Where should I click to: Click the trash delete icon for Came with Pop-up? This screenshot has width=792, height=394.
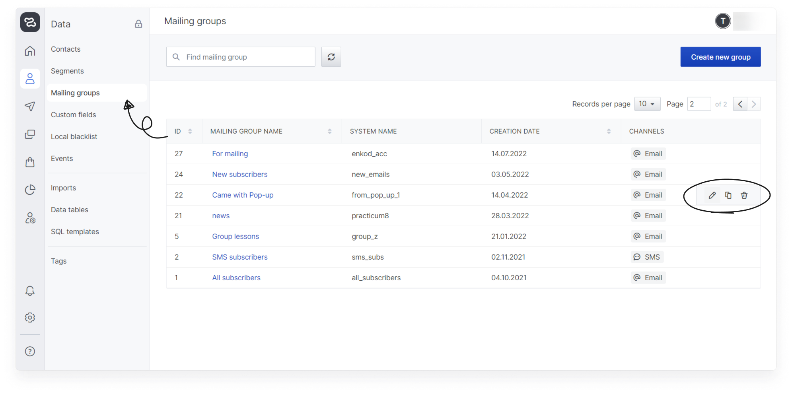point(744,195)
